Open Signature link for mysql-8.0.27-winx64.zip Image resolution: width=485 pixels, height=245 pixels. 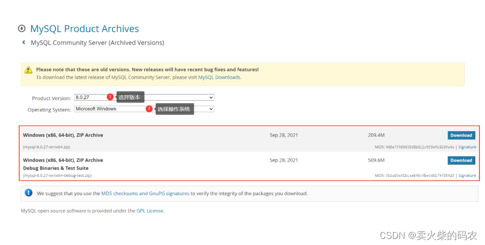pyautogui.click(x=467, y=147)
